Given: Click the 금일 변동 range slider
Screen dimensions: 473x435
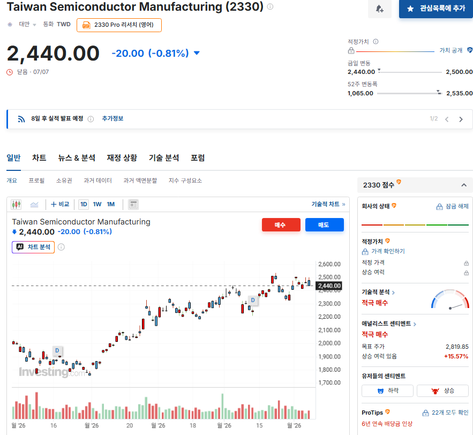Looking at the screenshot, I should (409, 72).
